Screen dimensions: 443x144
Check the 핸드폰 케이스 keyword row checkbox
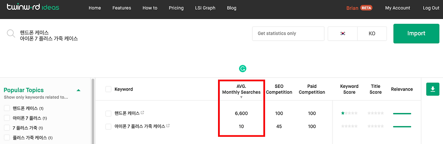coord(108,113)
